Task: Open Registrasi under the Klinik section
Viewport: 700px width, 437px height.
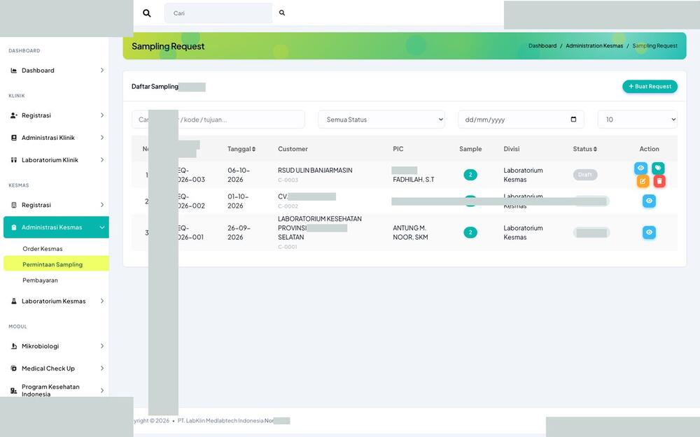Action: click(56, 115)
